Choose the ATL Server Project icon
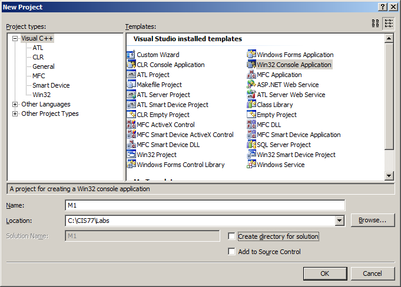 click(x=131, y=95)
